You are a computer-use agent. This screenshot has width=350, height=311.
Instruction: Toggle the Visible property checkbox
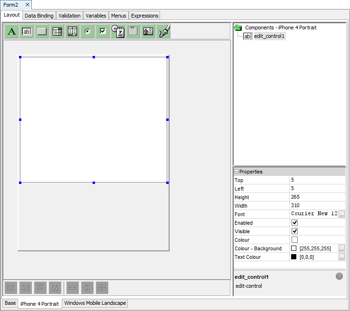click(x=294, y=231)
